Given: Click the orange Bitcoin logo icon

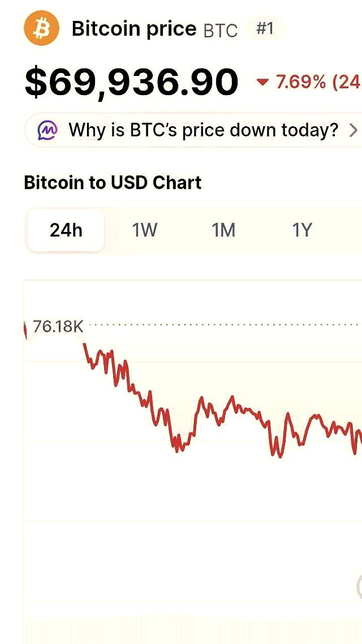Looking at the screenshot, I should pyautogui.click(x=42, y=28).
